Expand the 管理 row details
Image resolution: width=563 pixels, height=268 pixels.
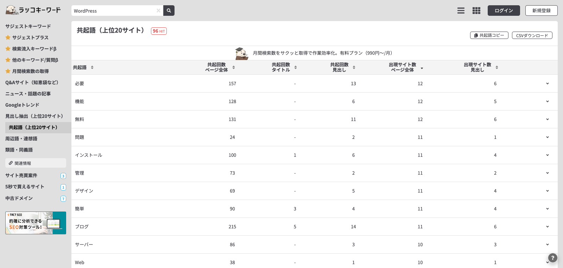(548, 173)
